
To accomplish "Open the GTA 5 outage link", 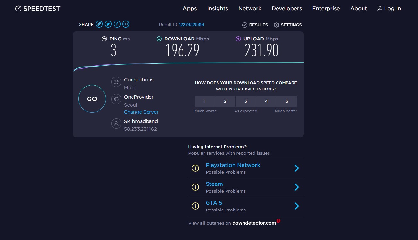I will (x=214, y=203).
